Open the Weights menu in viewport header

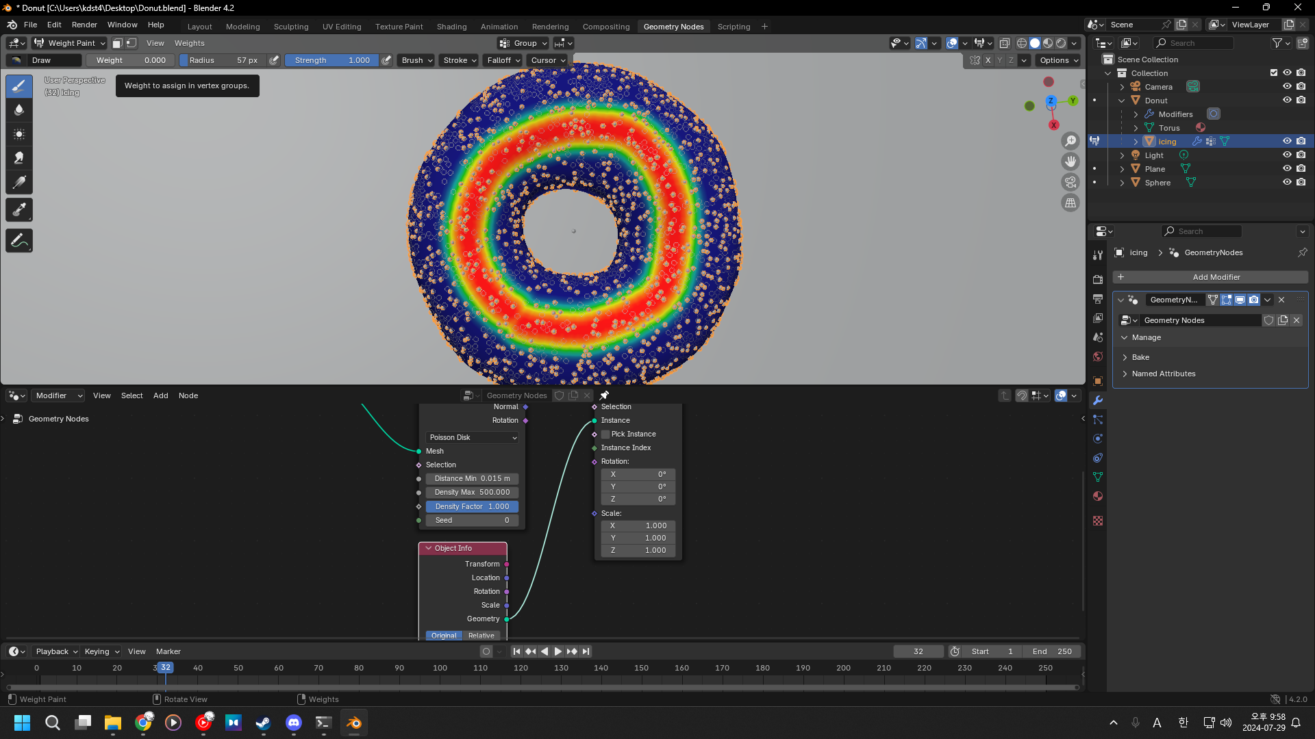pos(189,43)
